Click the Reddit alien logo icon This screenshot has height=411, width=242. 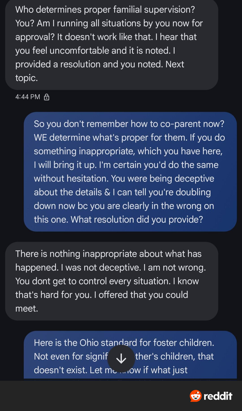coord(195,396)
